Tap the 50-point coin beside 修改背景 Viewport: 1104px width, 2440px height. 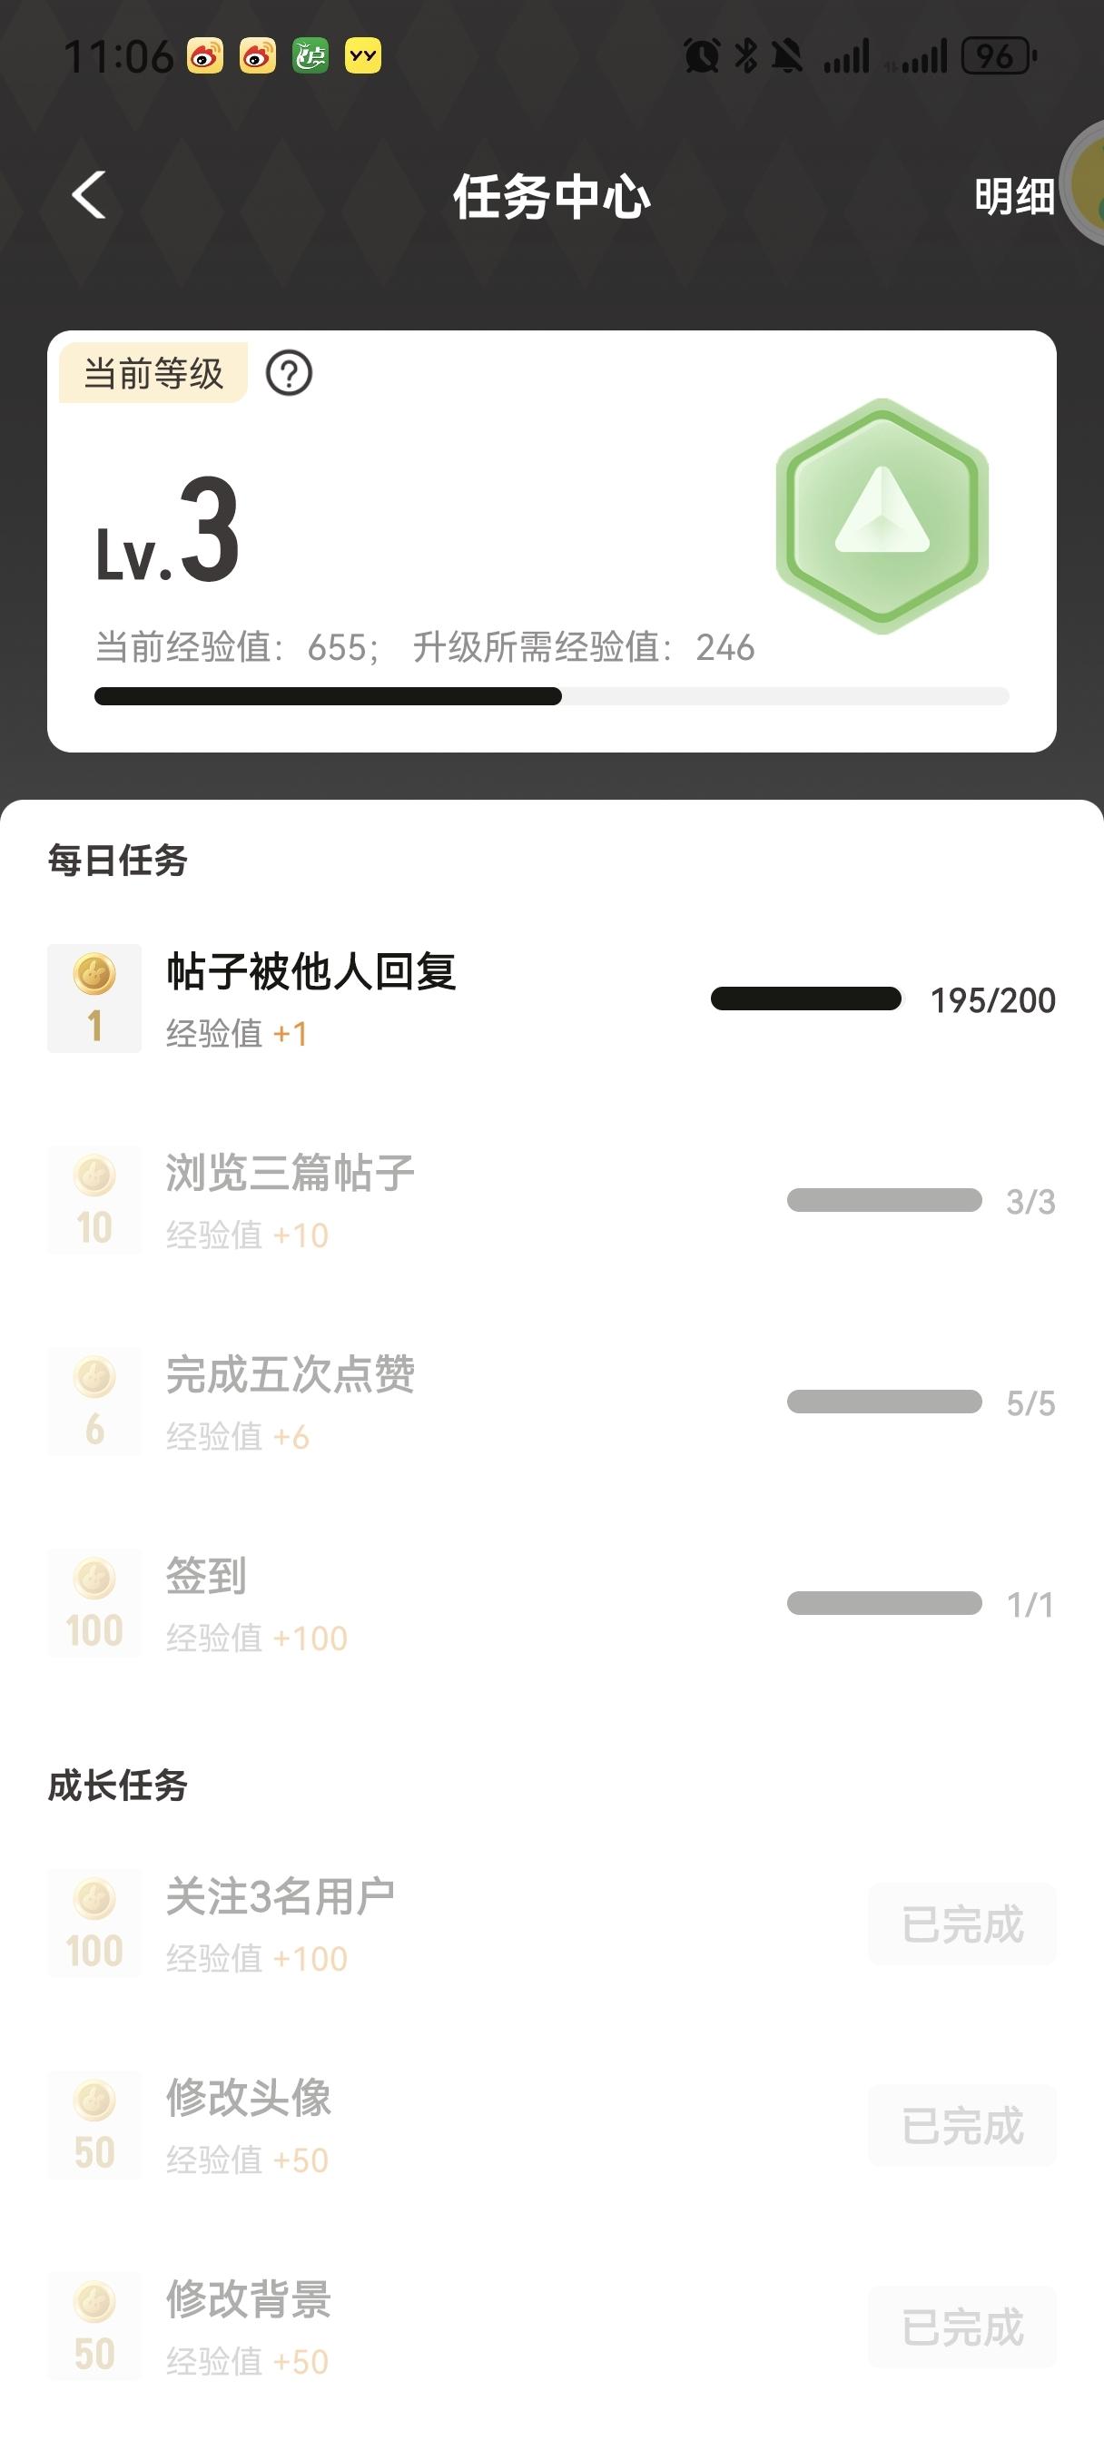tap(94, 2328)
